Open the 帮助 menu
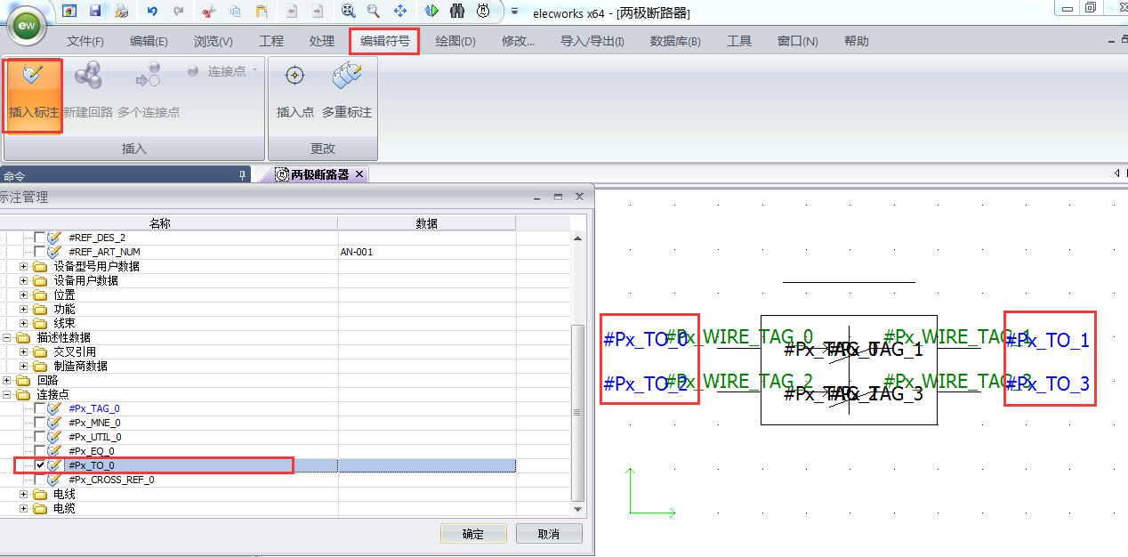The image size is (1128, 557). tap(856, 41)
